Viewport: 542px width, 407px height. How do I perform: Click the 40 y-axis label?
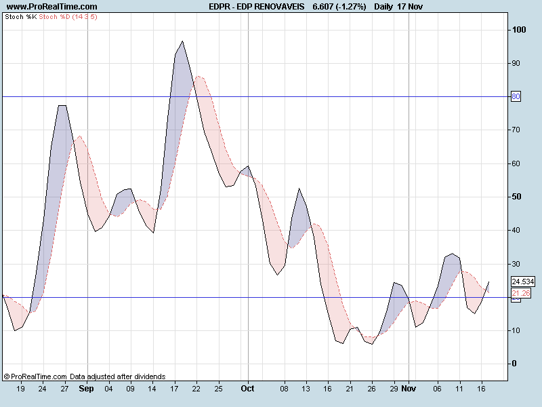[x=516, y=230]
